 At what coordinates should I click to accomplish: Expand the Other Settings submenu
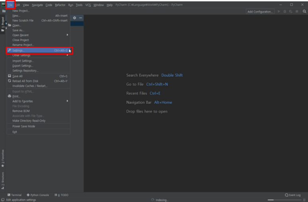coord(39,55)
